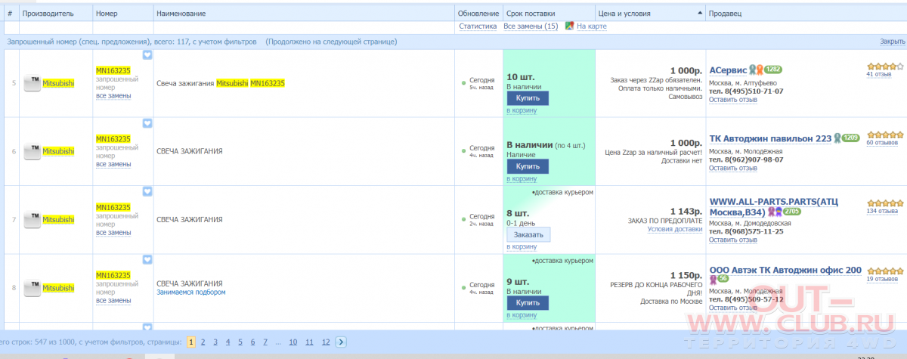The height and width of the screenshot is (359, 907).
Task: Sort by 'Обновление' column header
Action: pyautogui.click(x=478, y=14)
